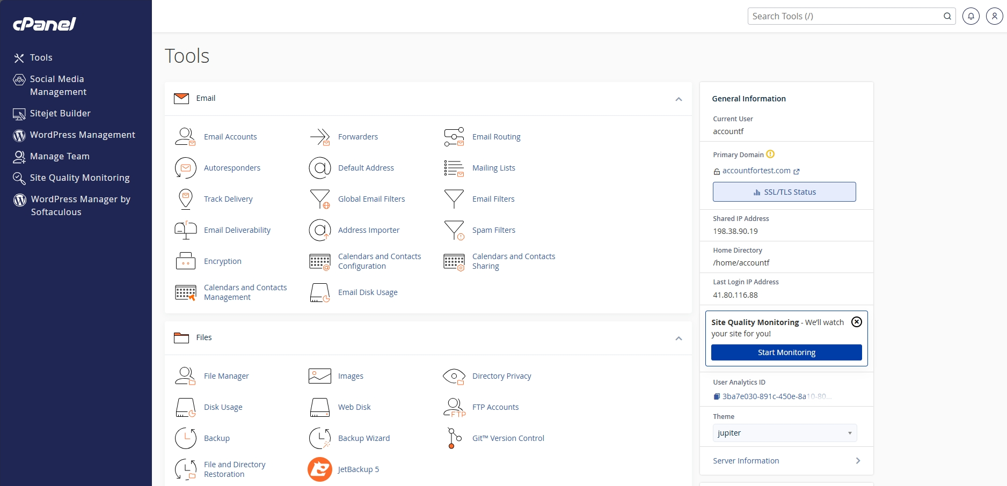Open Calendars and Contacts Management icon

point(185,293)
